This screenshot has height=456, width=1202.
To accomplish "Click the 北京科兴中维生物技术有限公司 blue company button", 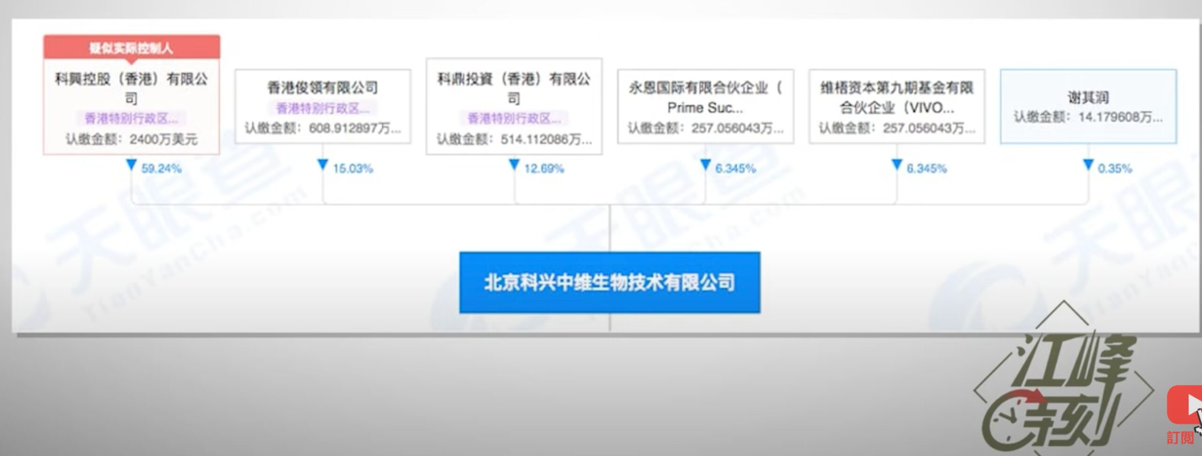I will tap(609, 282).
